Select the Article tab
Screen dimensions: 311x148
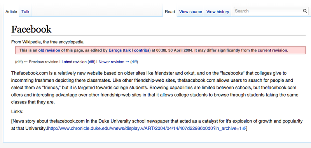(11, 12)
